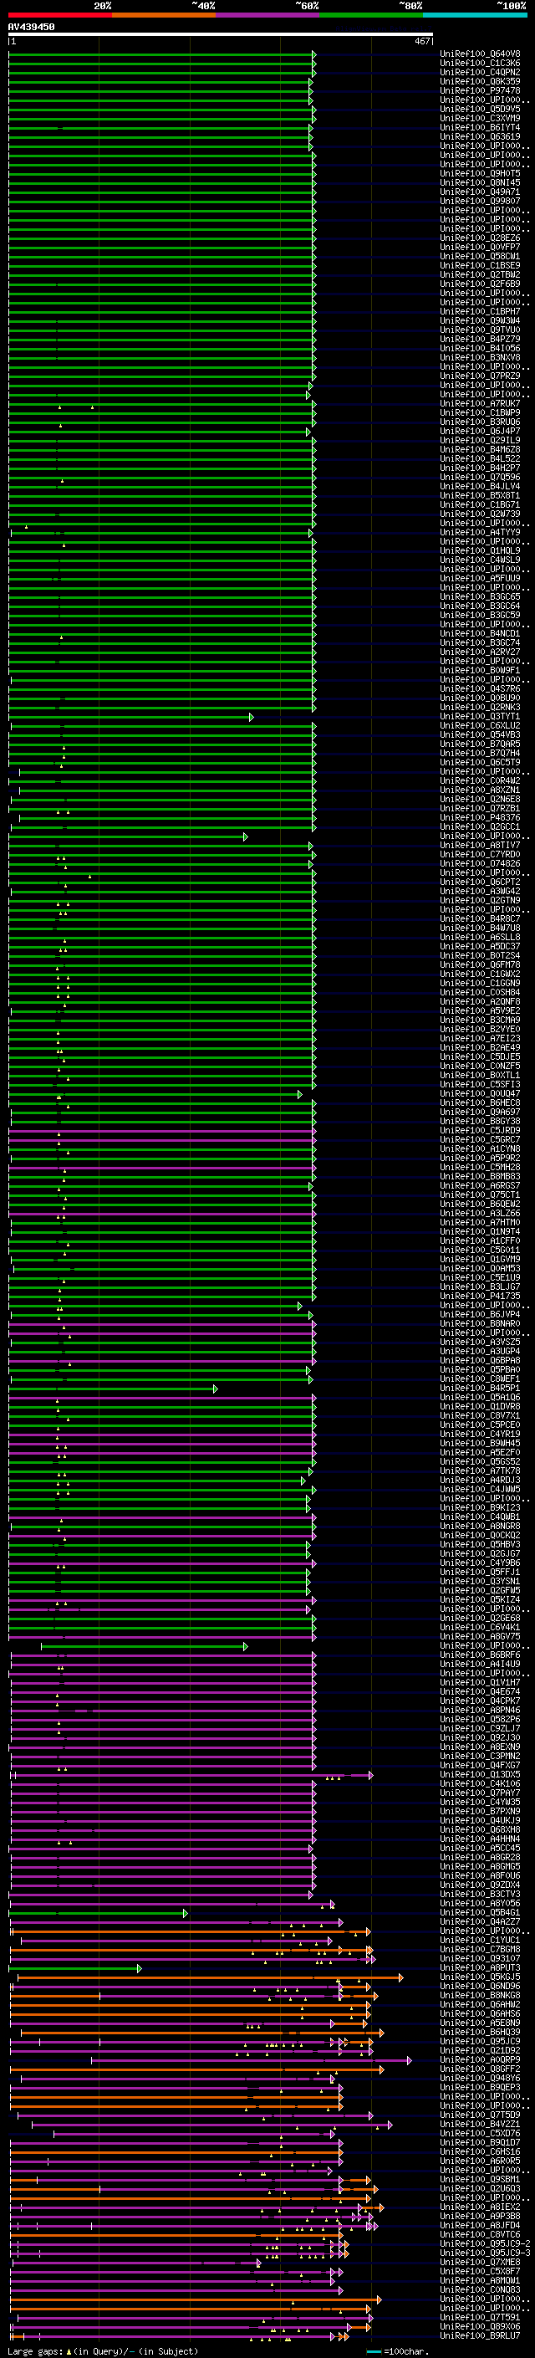Select subject label UniRef100_Q63619
Viewport: 535px width, 2358px height.
point(480,136)
